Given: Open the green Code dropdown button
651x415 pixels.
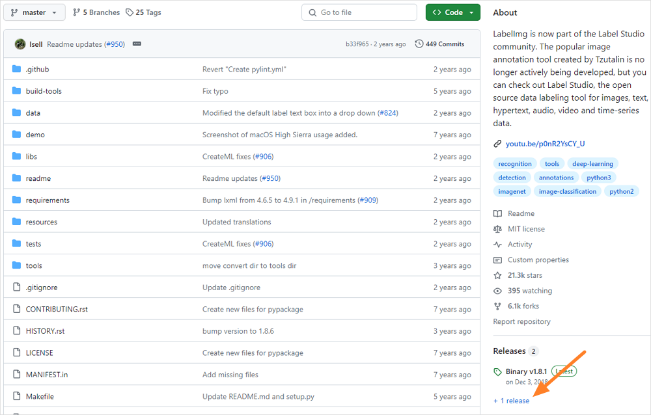Looking at the screenshot, I should (453, 12).
